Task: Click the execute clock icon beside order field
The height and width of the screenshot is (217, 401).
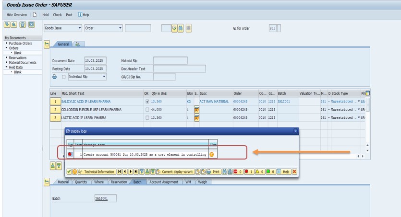Action: (x=174, y=28)
